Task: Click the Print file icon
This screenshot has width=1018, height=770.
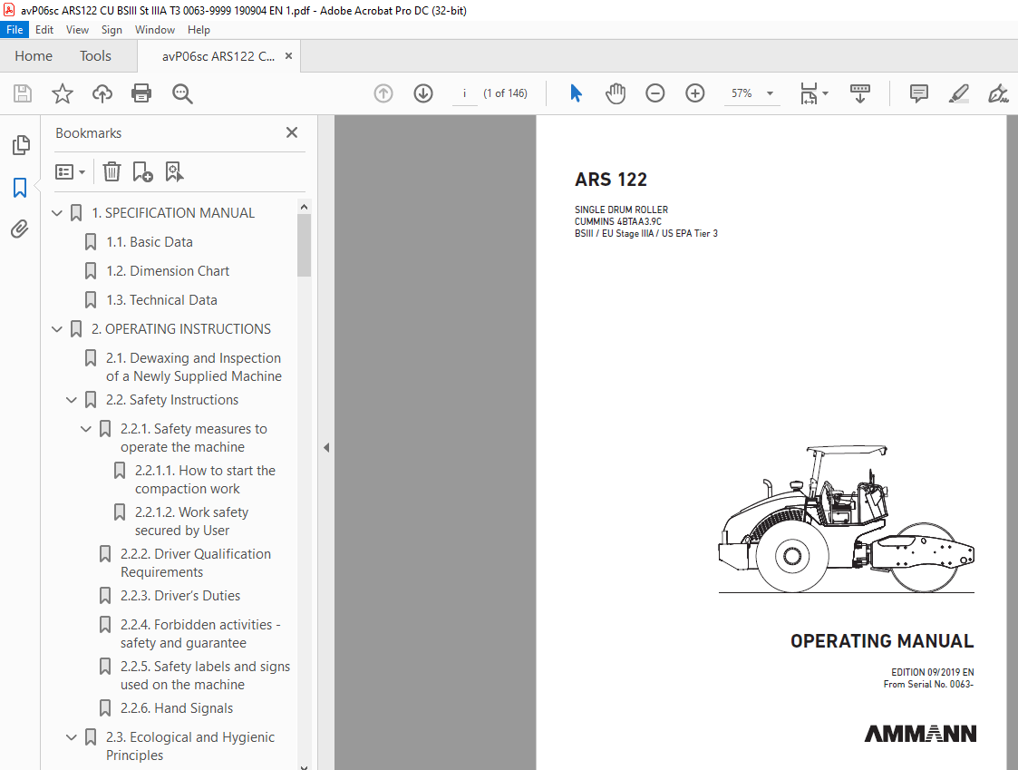Action: click(141, 93)
